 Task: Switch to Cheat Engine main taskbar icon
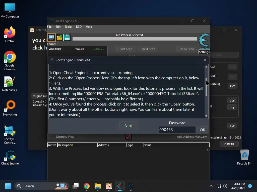pyautogui.click(x=131, y=186)
